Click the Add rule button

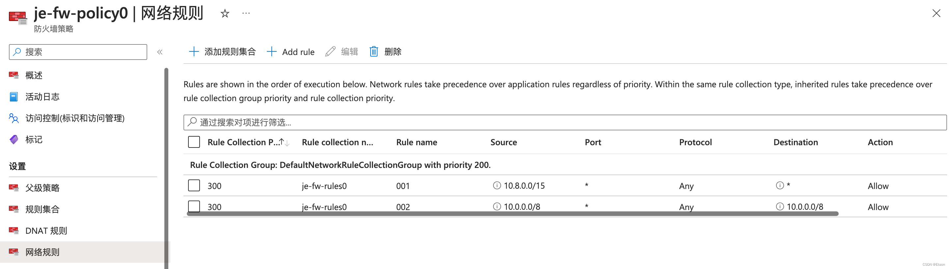pyautogui.click(x=291, y=52)
